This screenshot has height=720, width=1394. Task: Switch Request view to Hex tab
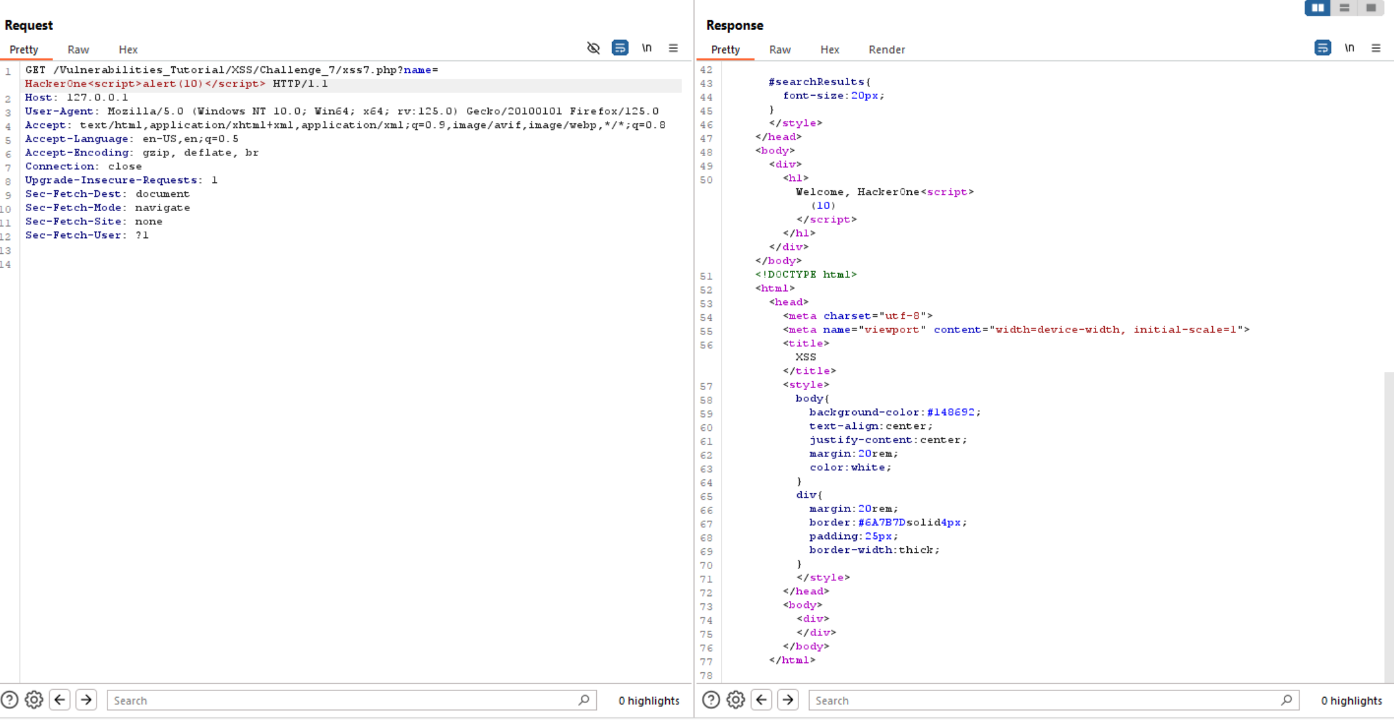[128, 50]
